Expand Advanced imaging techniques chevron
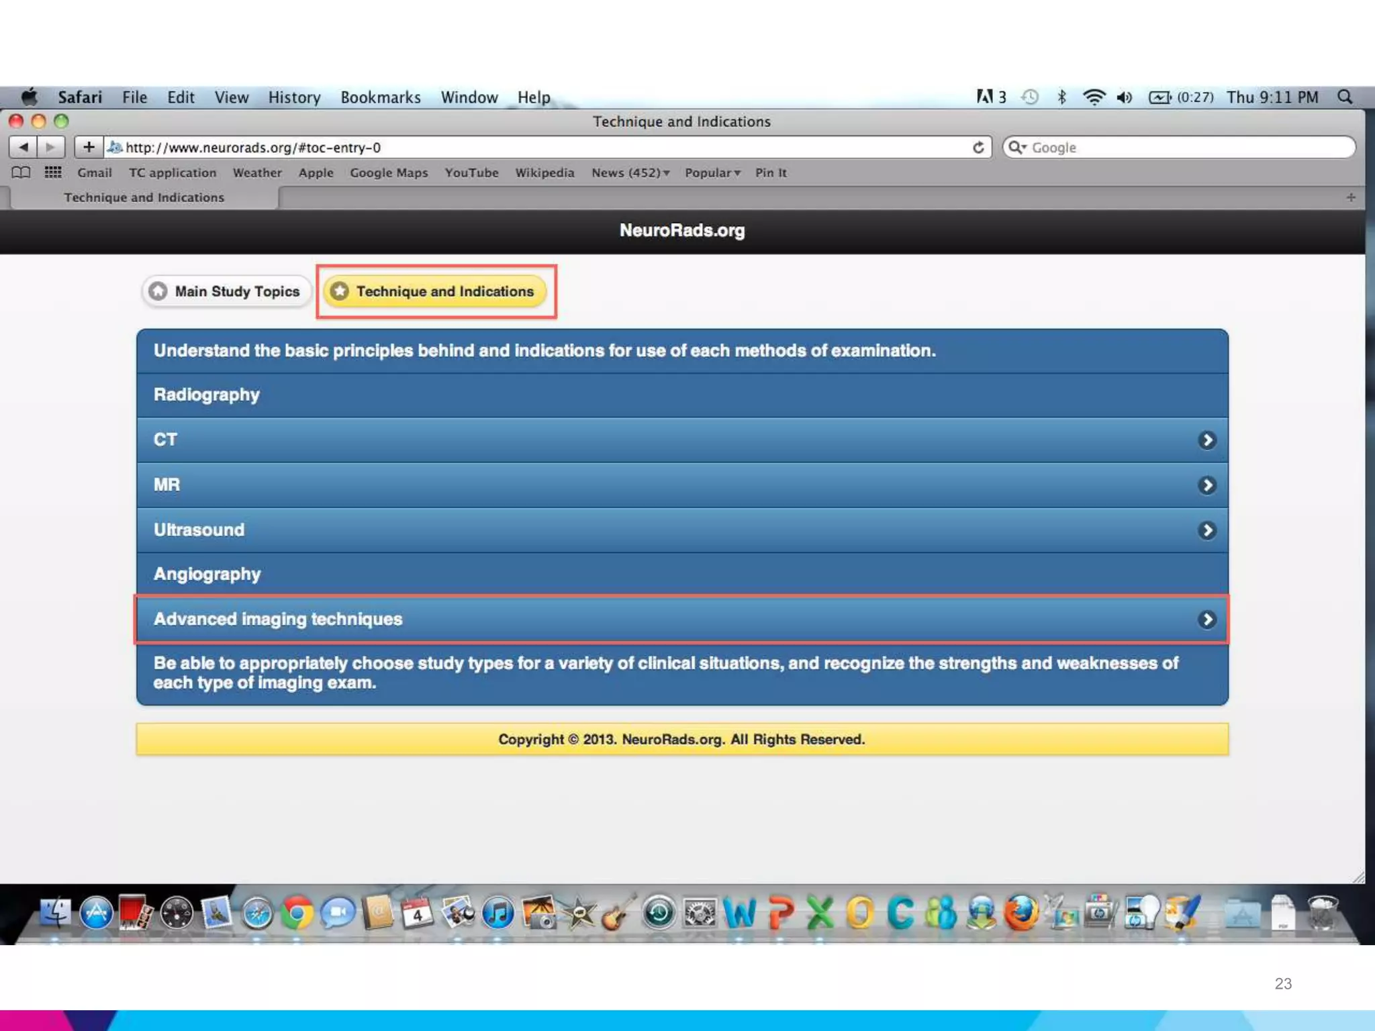The image size is (1375, 1031). click(1206, 620)
